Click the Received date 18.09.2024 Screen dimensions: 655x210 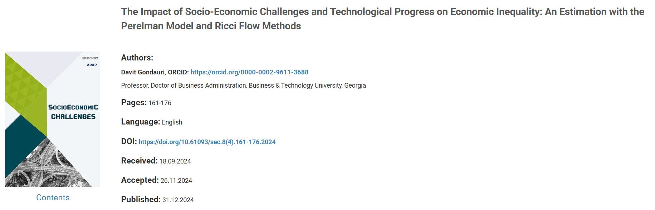pos(175,161)
